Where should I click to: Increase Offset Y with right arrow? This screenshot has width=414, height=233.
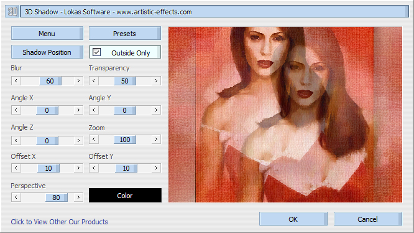click(x=156, y=168)
